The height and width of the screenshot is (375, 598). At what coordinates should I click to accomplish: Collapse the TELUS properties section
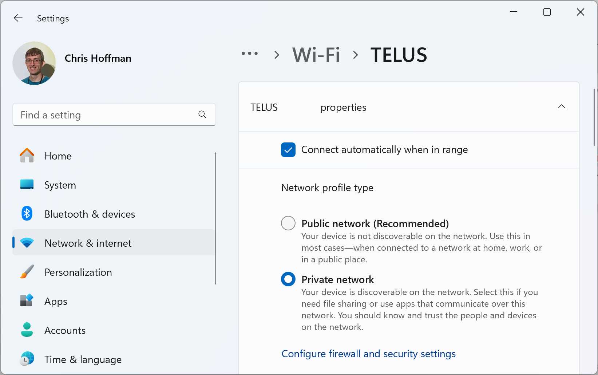tap(561, 106)
